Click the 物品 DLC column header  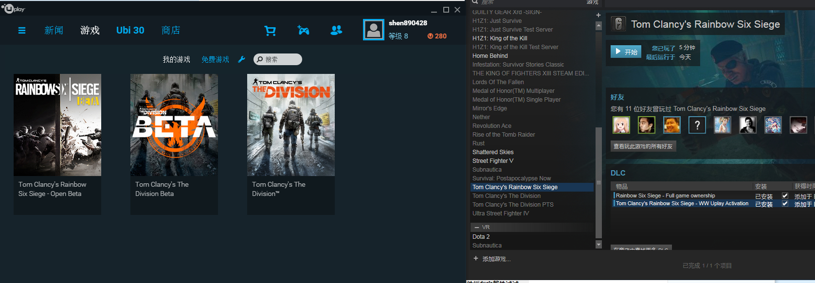(621, 187)
